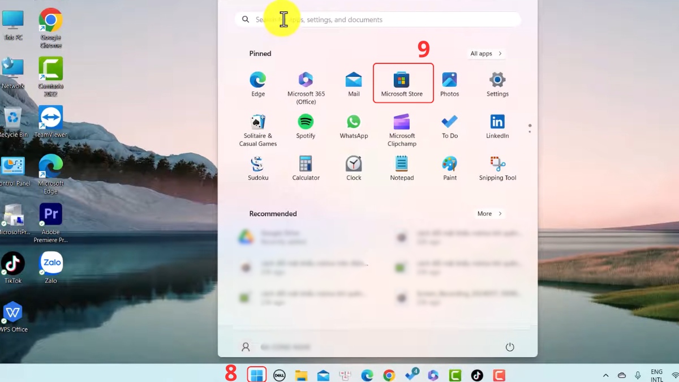The image size is (679, 382).
Task: Open Mail from the taskbar
Action: pyautogui.click(x=323, y=375)
